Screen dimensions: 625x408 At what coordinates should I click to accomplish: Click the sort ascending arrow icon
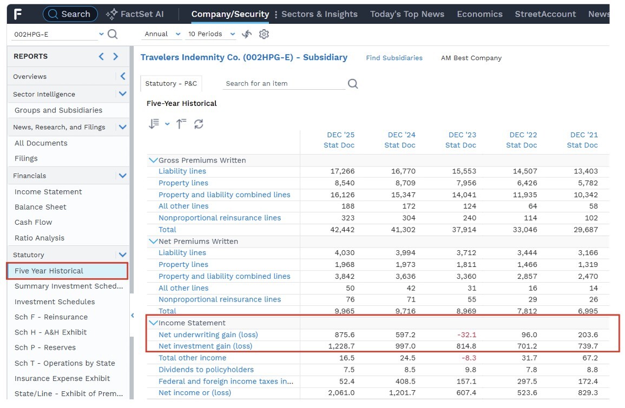(x=181, y=124)
